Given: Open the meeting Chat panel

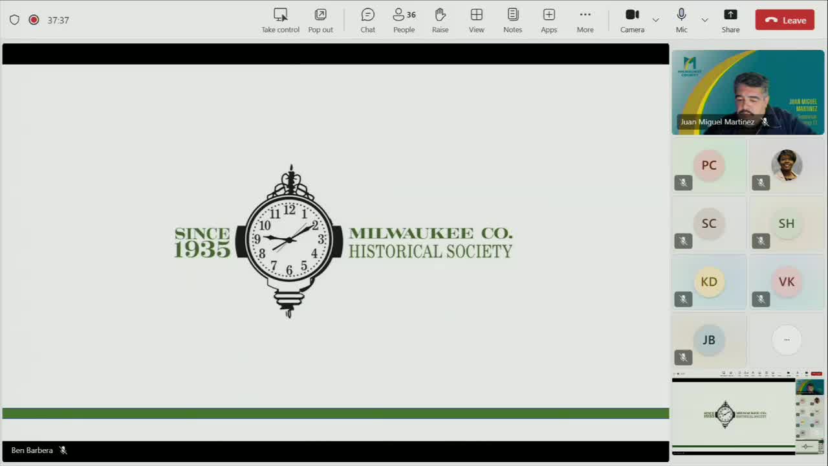Looking at the screenshot, I should 367,20.
